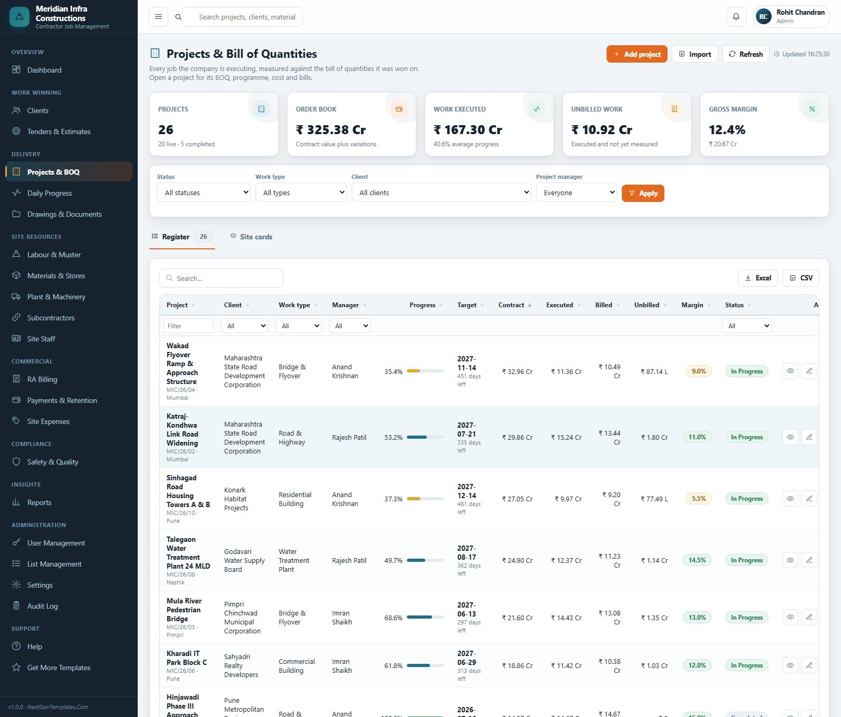
Task: Click the Gross Margin percent icon
Action: [812, 109]
